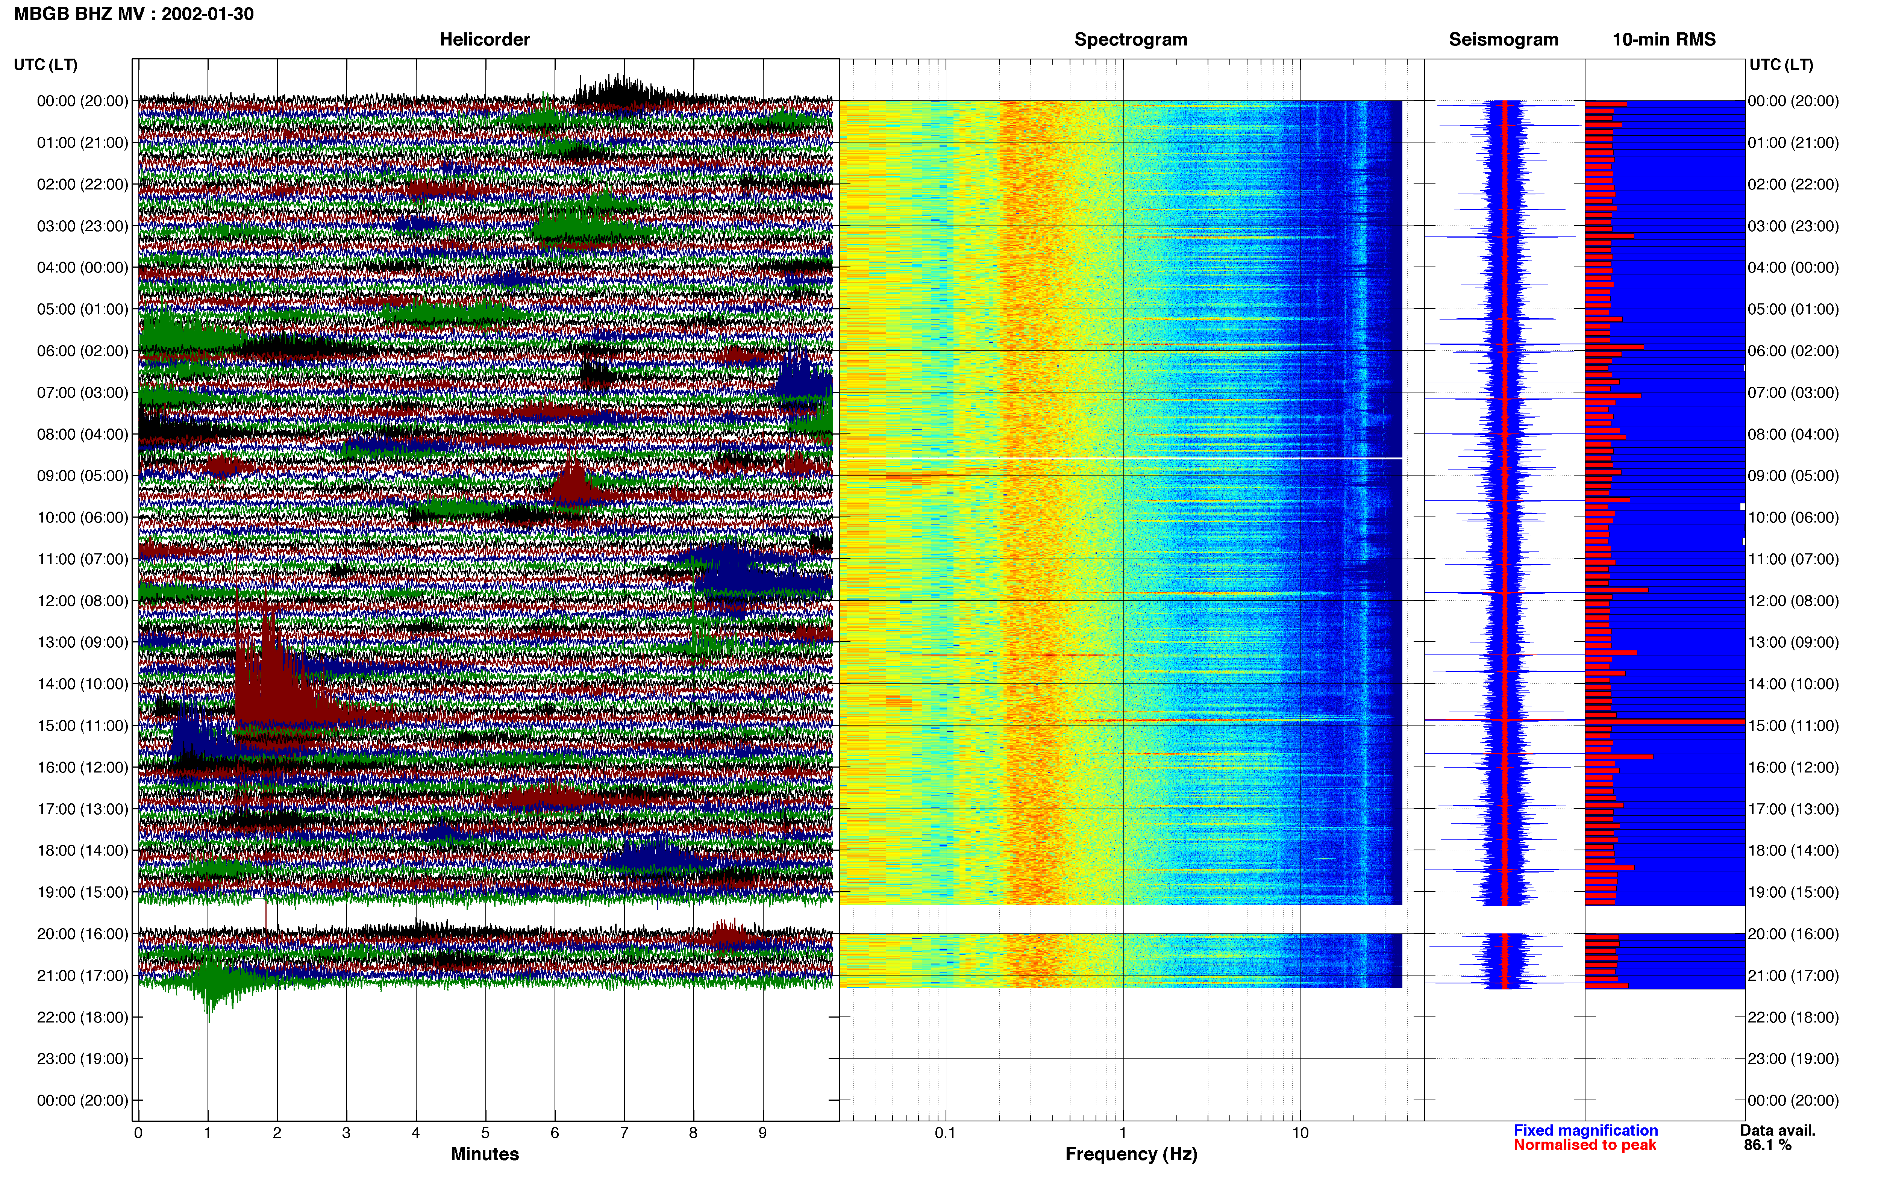The image size is (1887, 1180).
Task: Select the 'Normalised to peak' legend text
Action: point(1584,1145)
